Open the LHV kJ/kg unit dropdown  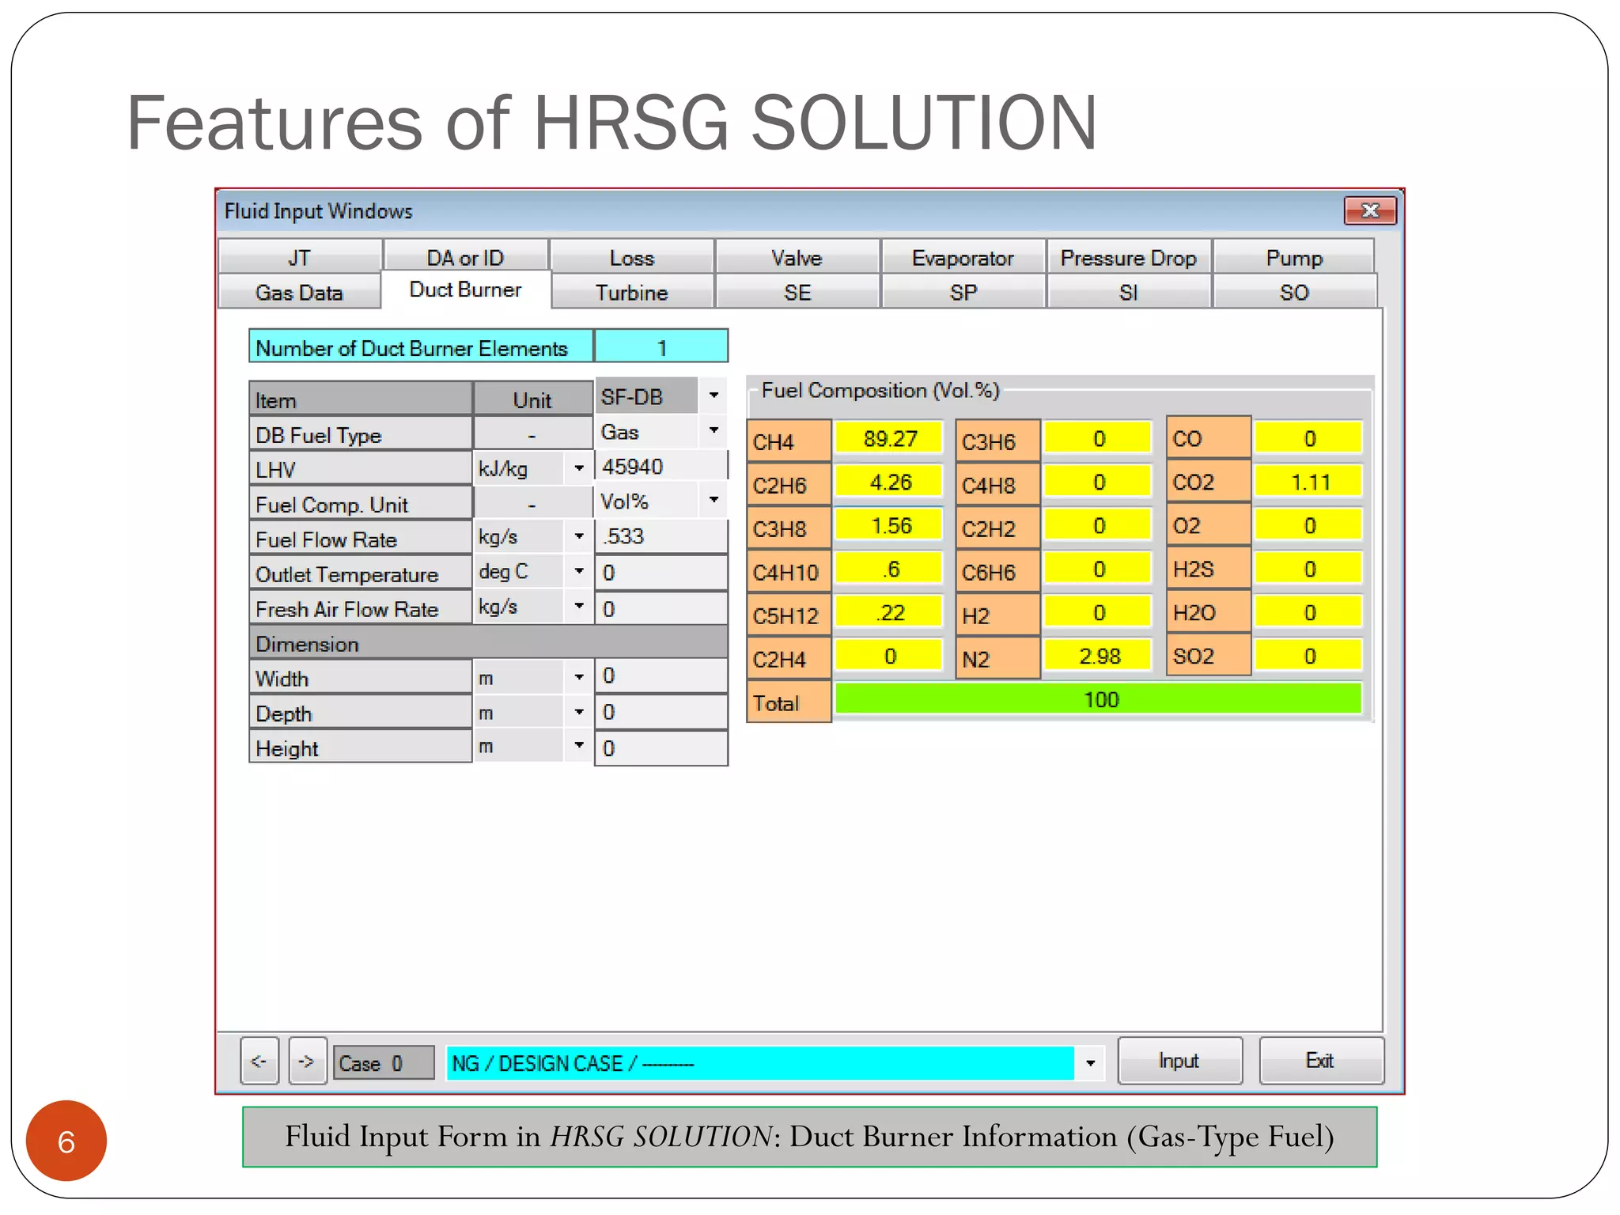pyautogui.click(x=579, y=467)
